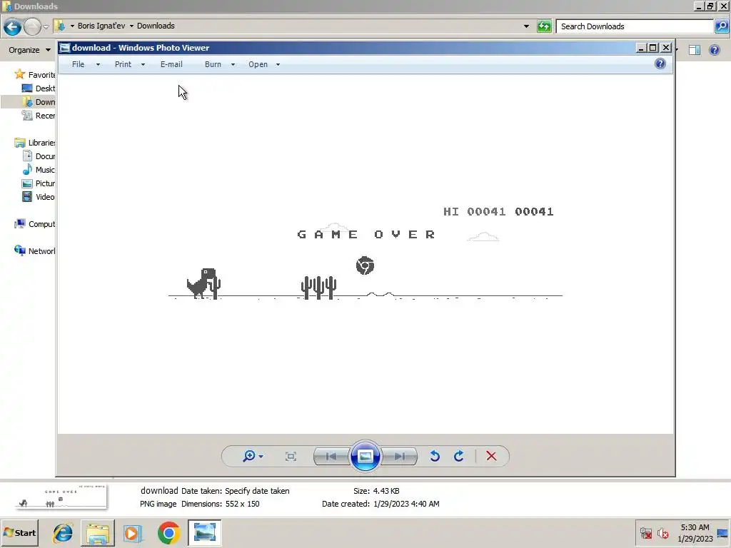Open Downloads in the navigation pane
Screen dimensions: 731x548
[x=39, y=101]
